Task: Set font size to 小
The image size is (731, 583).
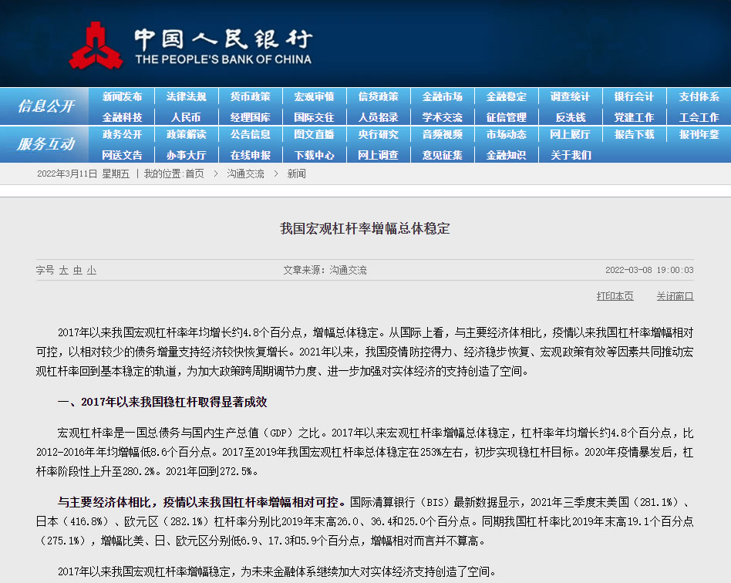Action: coord(91,271)
